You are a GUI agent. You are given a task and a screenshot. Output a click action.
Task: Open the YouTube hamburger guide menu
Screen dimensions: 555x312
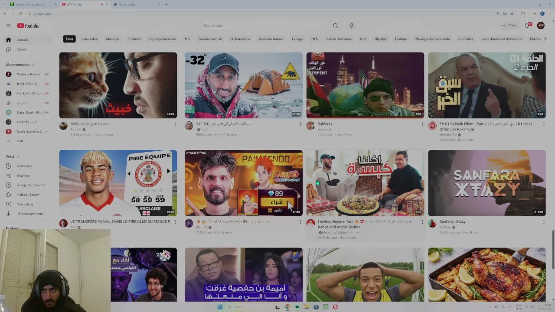click(x=8, y=26)
